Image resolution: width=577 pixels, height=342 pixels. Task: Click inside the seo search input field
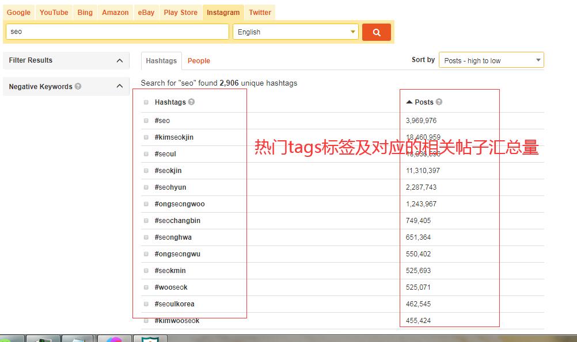pos(115,32)
